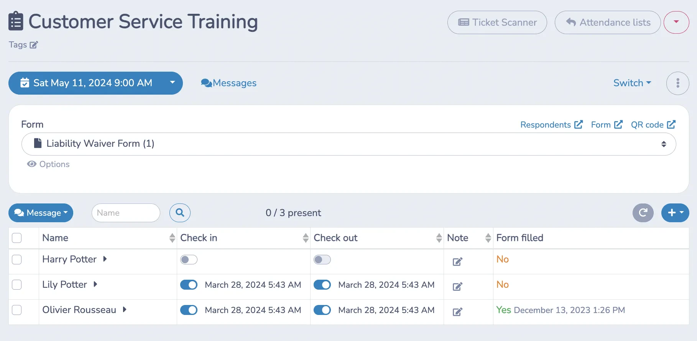Click the "0 / 3 present" count
This screenshot has width=697, height=341.
point(293,213)
